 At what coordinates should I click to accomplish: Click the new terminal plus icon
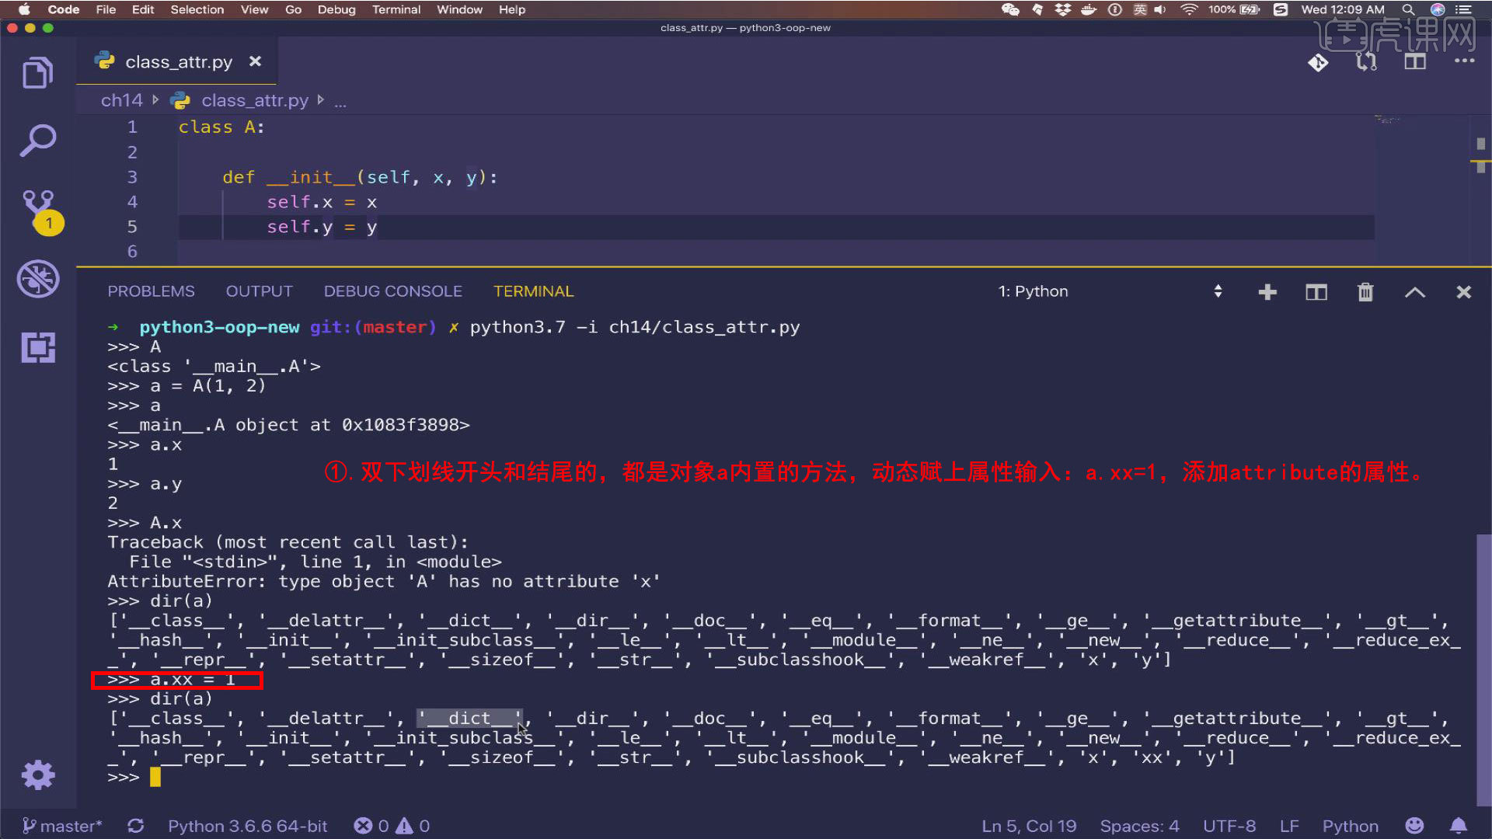pyautogui.click(x=1267, y=292)
